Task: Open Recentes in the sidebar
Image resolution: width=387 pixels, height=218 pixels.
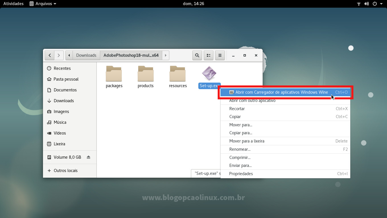Action: click(x=70, y=68)
